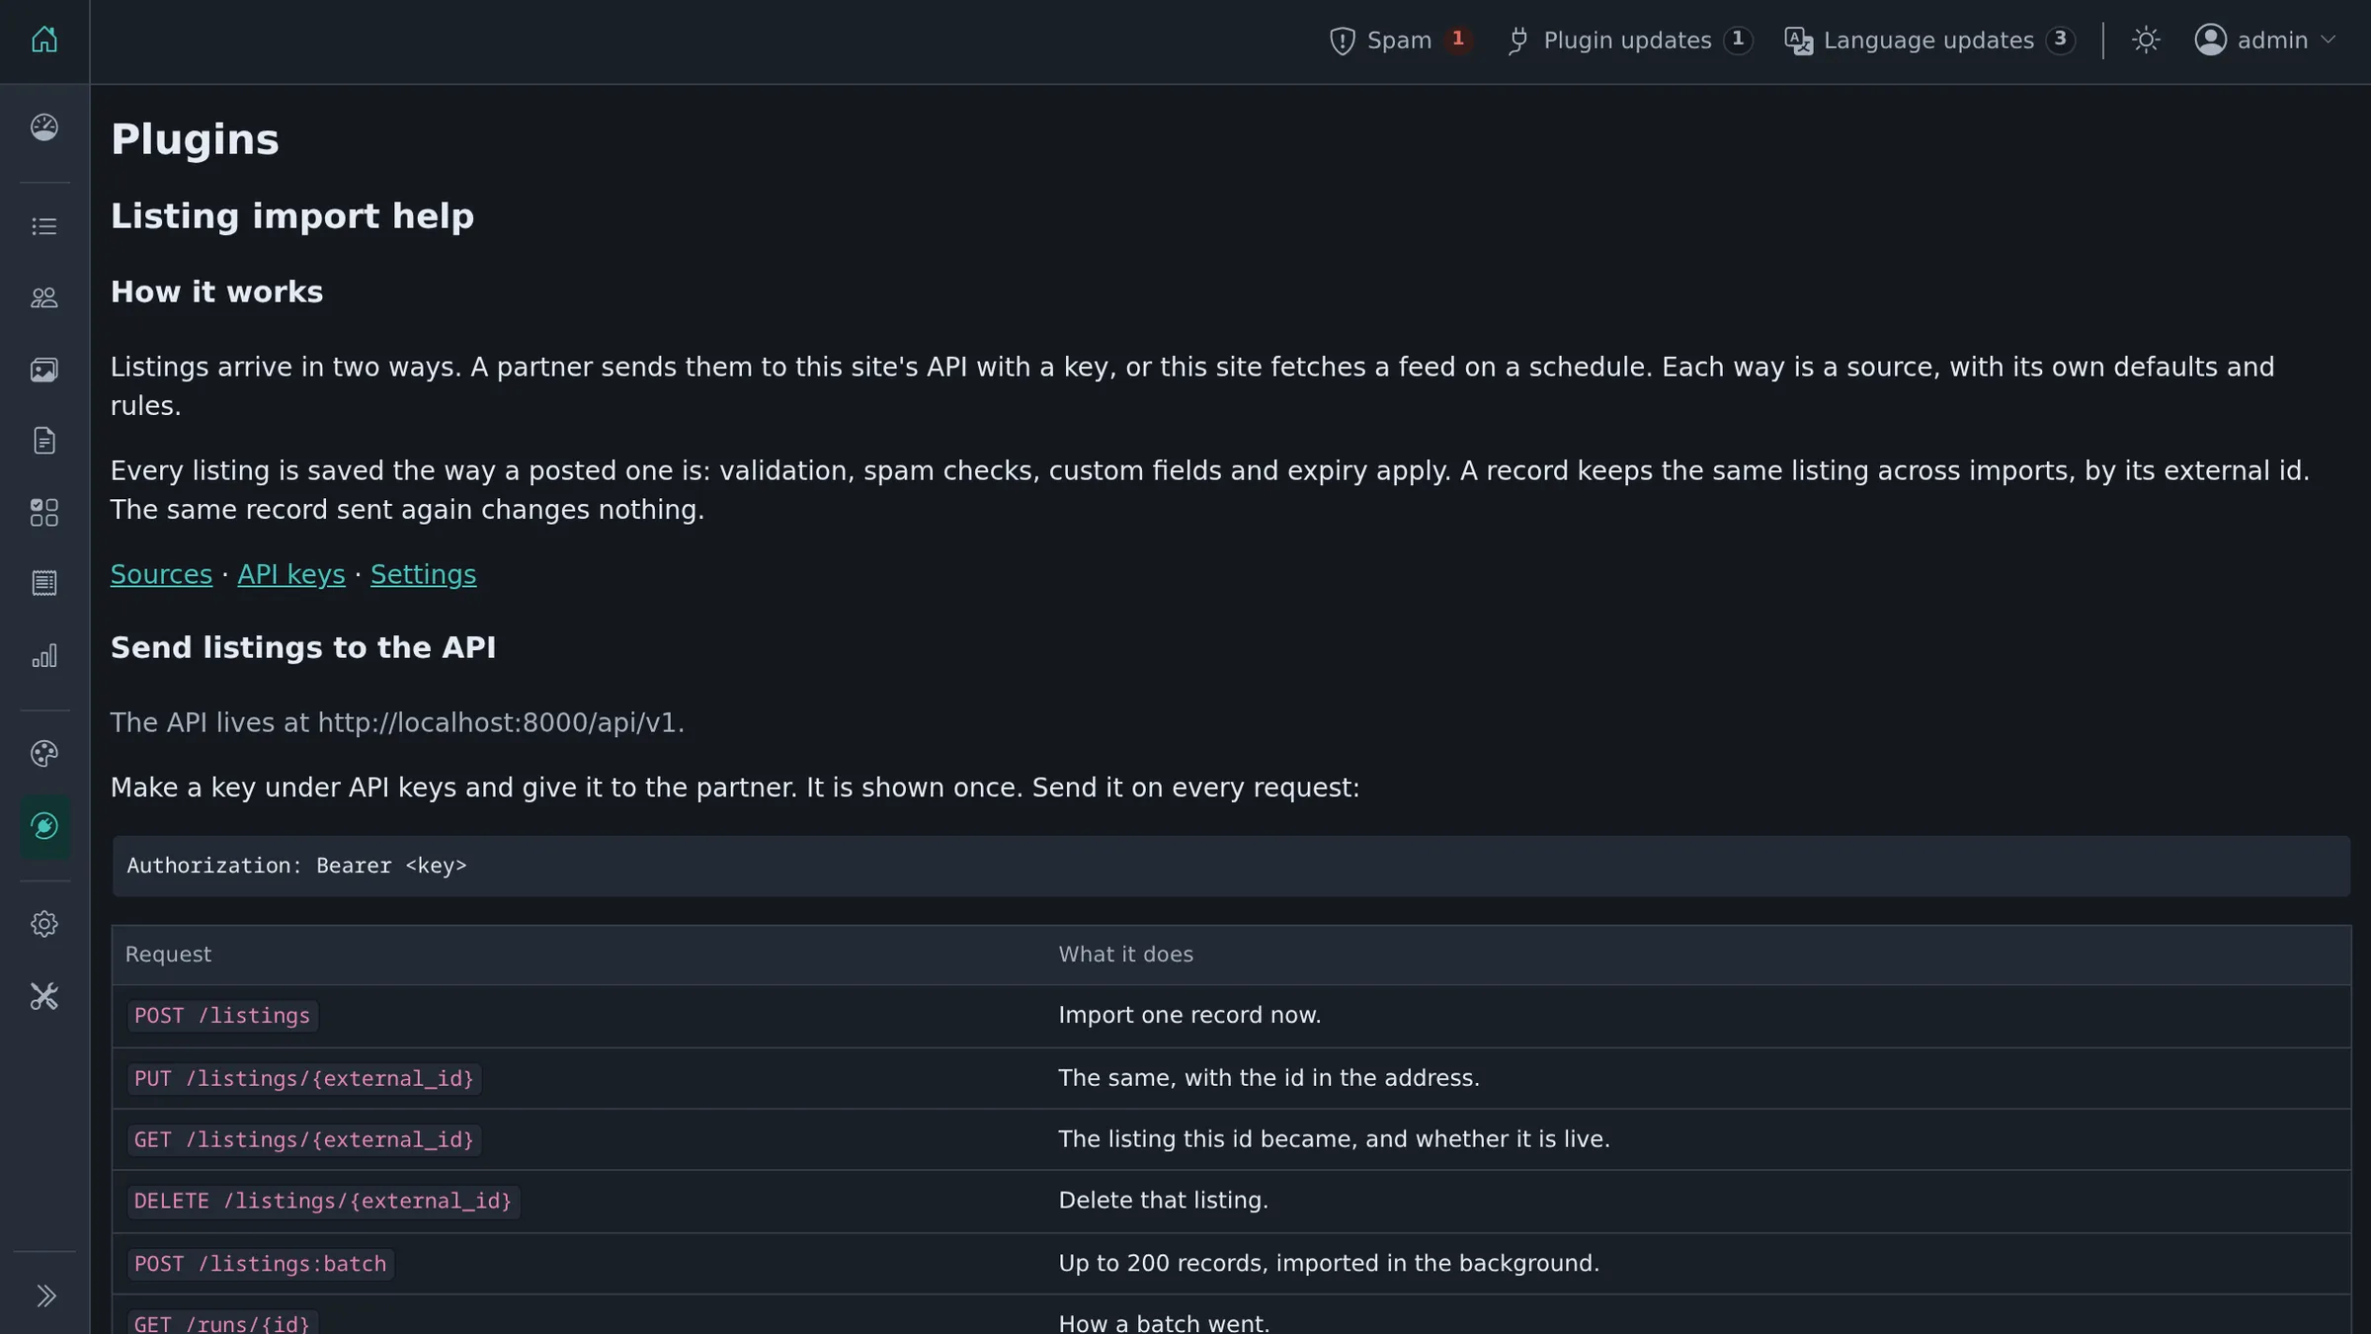Click the Listing import help heading
This screenshot has height=1334, width=2371.
click(292, 216)
